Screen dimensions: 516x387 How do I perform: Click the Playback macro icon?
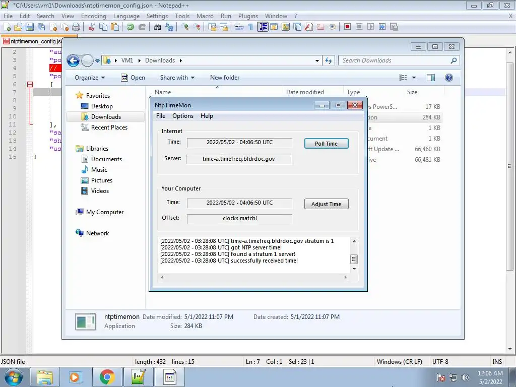370,27
